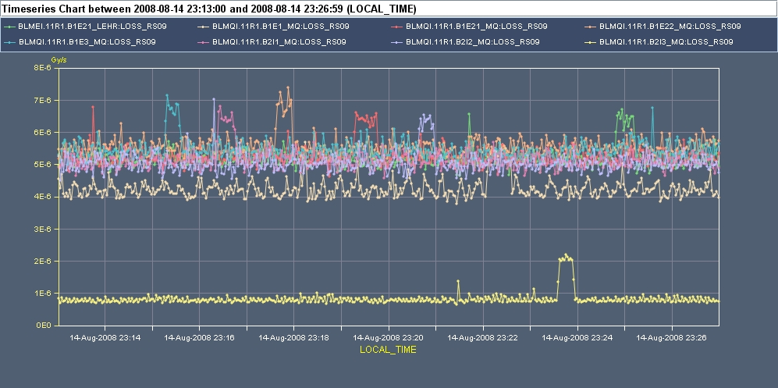Click the 14-Aug-2008 23:14 time label

point(105,337)
